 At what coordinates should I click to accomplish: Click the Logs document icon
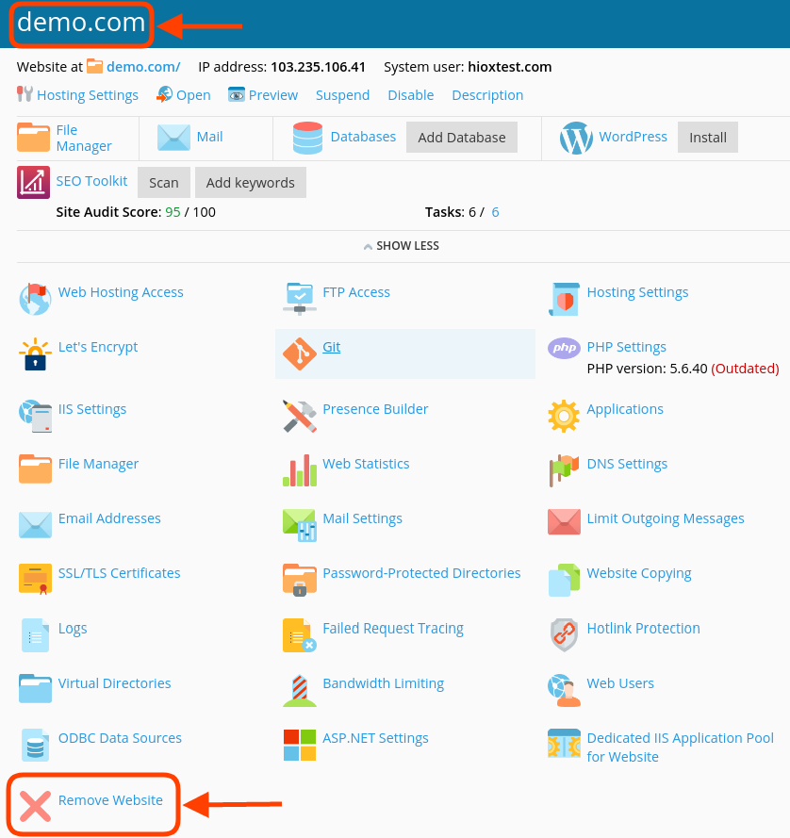click(x=35, y=635)
